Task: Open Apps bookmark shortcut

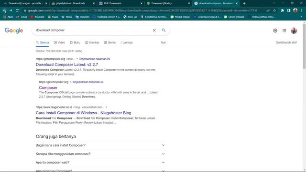Action: pyautogui.click(x=8, y=17)
